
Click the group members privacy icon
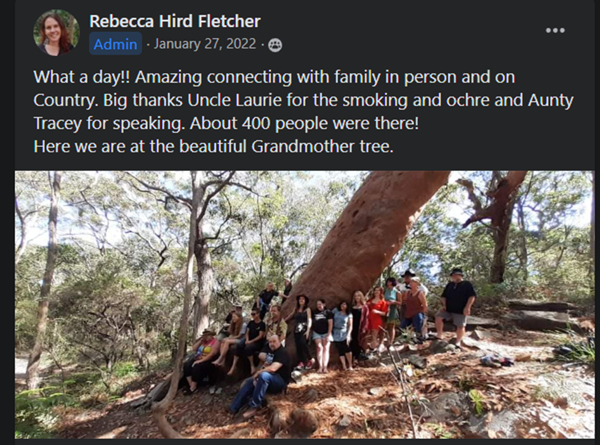(275, 45)
